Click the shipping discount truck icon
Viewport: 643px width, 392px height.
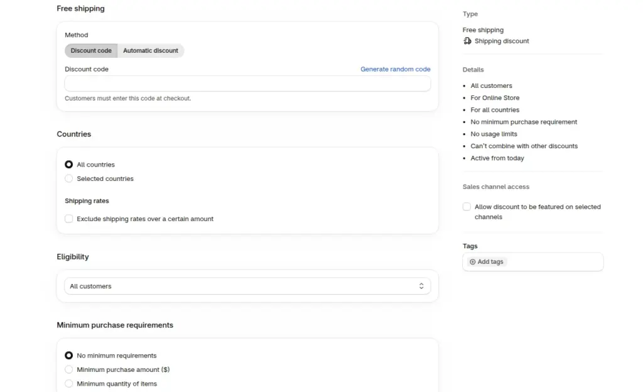[x=467, y=41]
